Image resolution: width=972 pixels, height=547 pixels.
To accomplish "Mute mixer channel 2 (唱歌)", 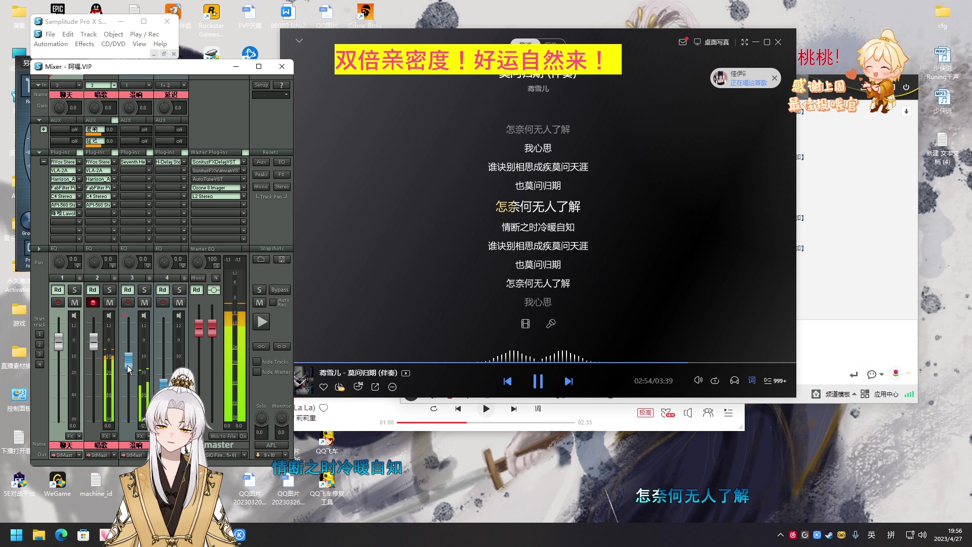I will point(109,302).
